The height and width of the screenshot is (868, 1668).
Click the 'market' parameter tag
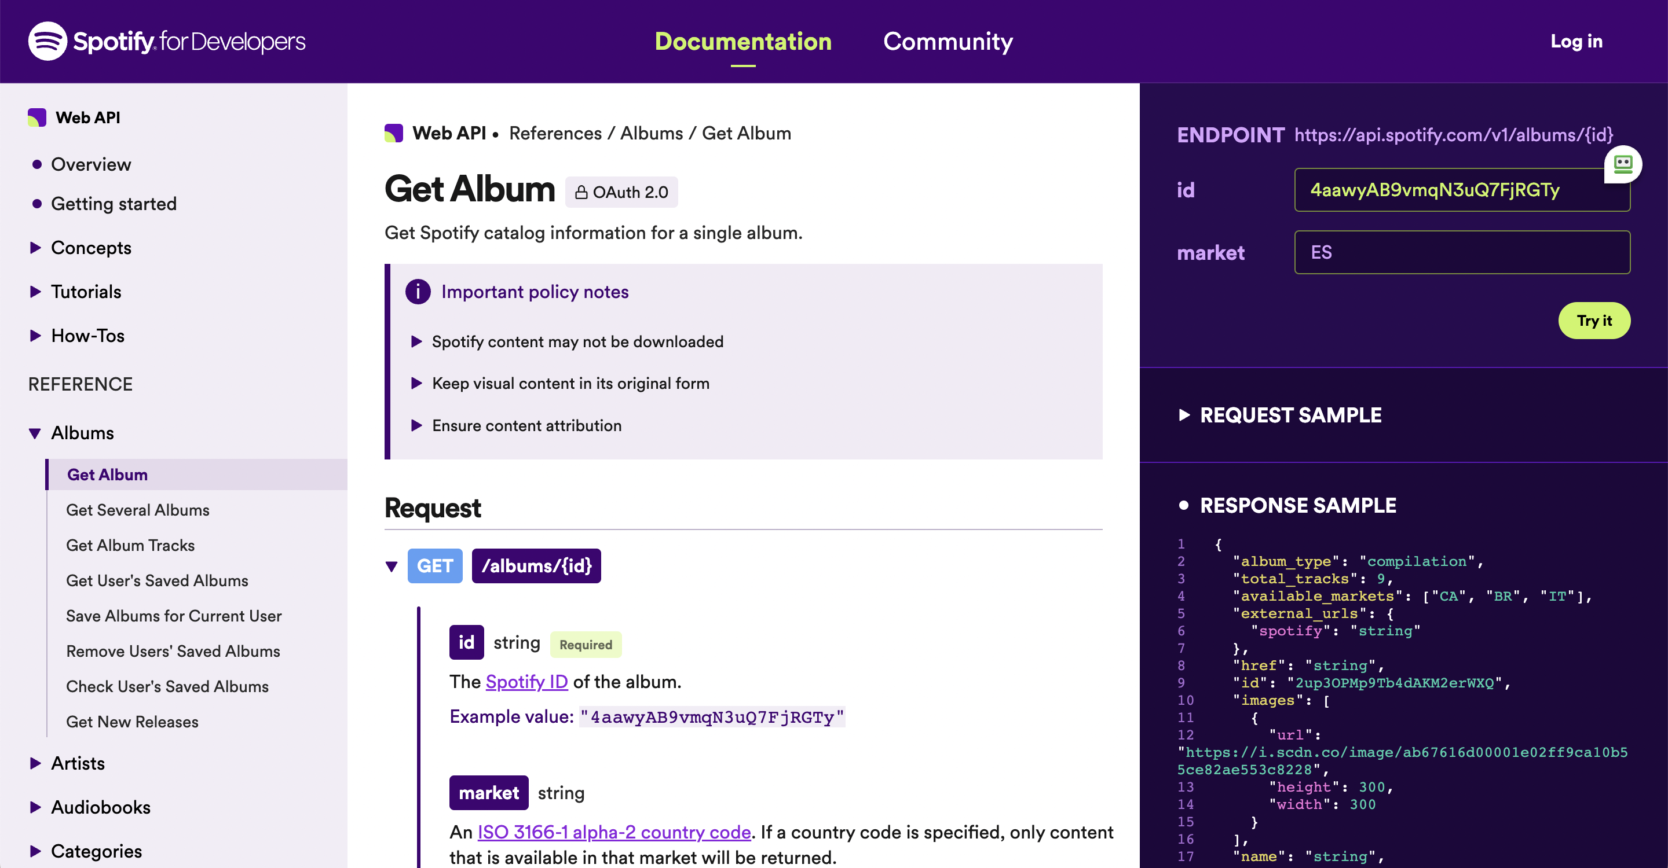click(x=489, y=793)
